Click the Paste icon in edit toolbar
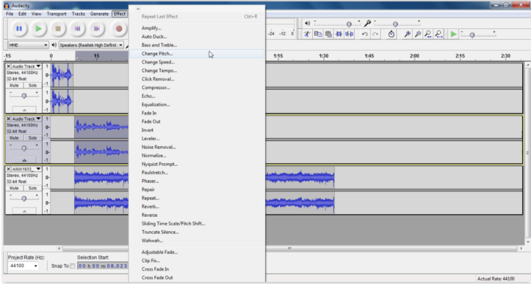Screen dimensions: 531x284 328,34
